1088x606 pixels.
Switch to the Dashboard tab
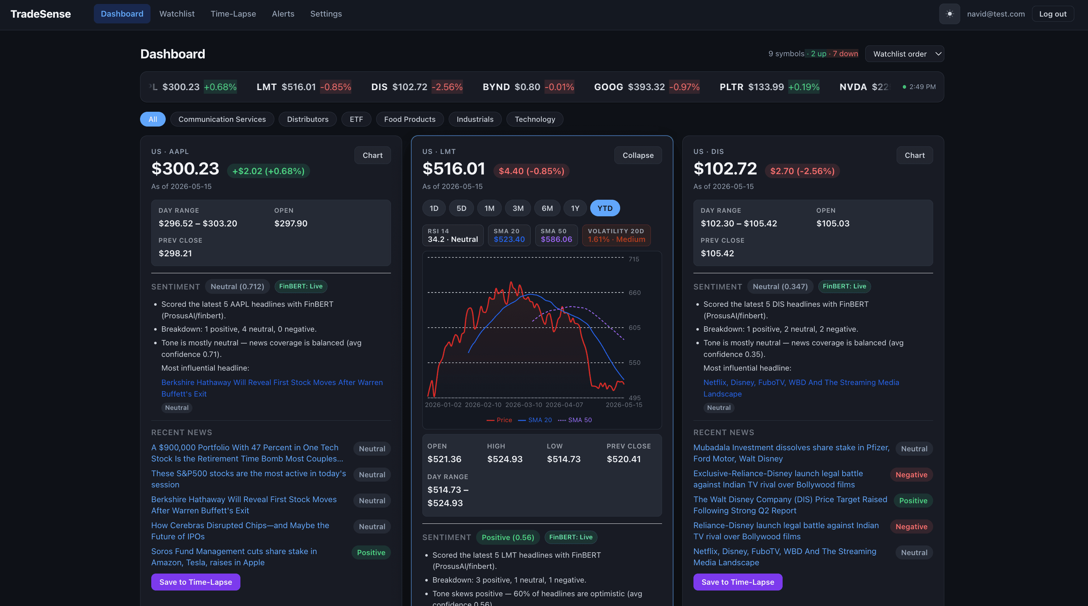point(122,14)
